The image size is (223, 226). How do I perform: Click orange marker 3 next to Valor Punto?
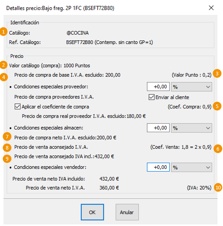(217, 73)
